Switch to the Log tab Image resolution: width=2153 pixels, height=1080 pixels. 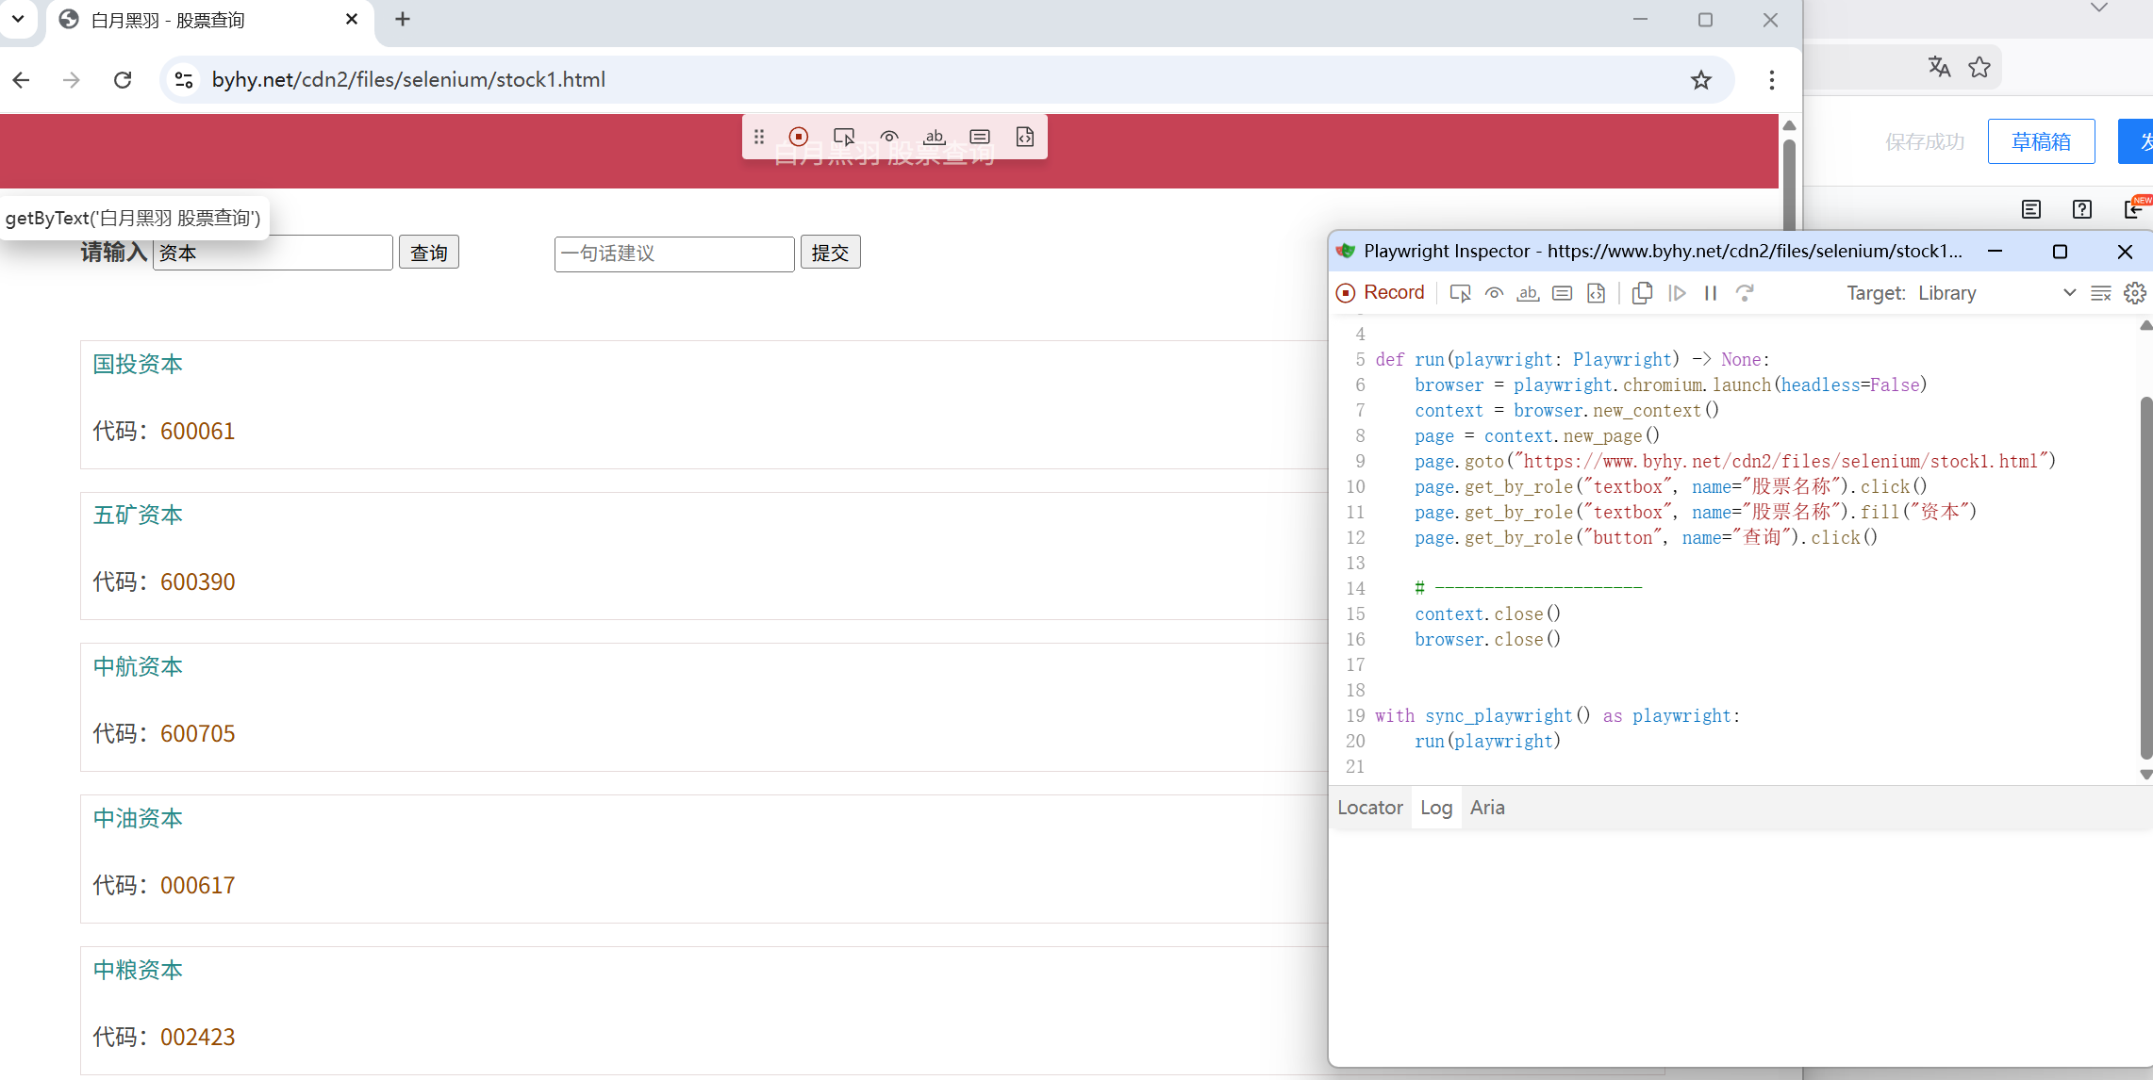point(1435,808)
